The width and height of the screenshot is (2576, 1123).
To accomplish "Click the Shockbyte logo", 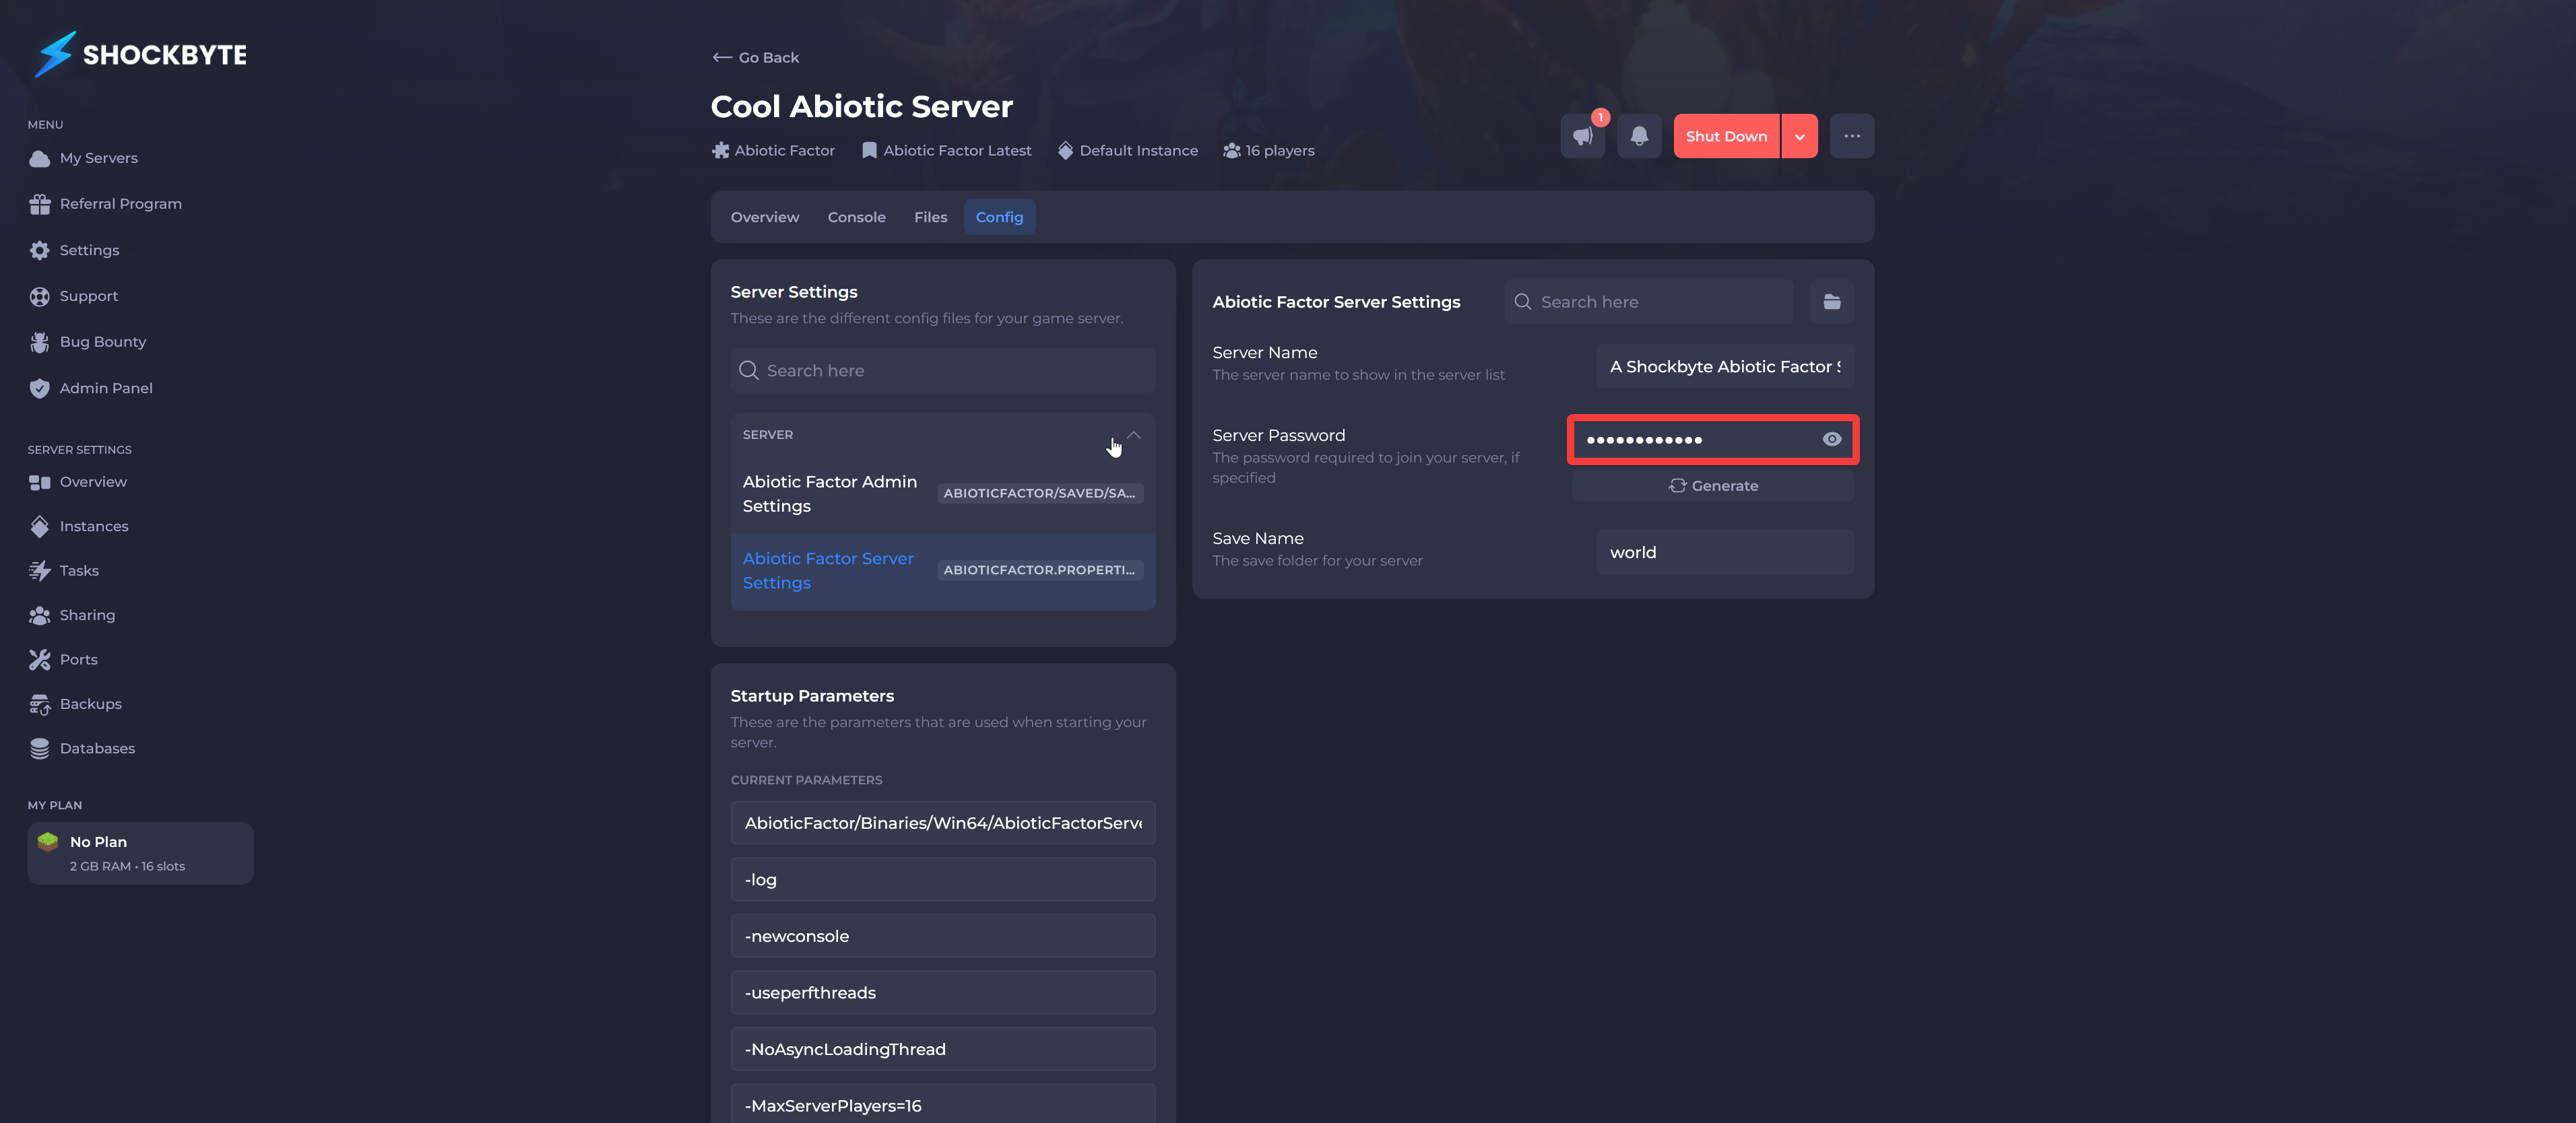I will tap(140, 54).
